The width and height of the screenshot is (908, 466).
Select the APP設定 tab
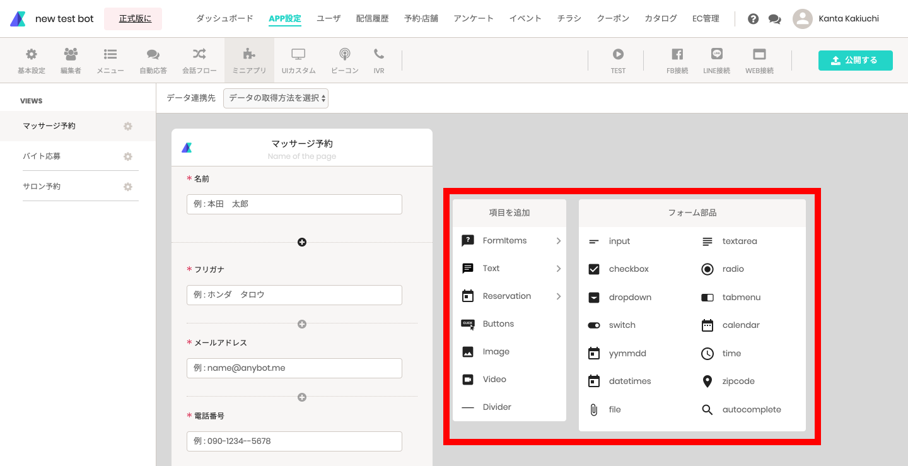(x=285, y=18)
